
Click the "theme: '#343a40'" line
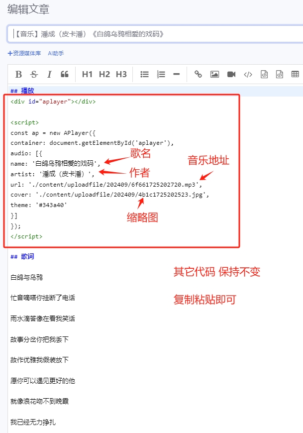click(39, 205)
